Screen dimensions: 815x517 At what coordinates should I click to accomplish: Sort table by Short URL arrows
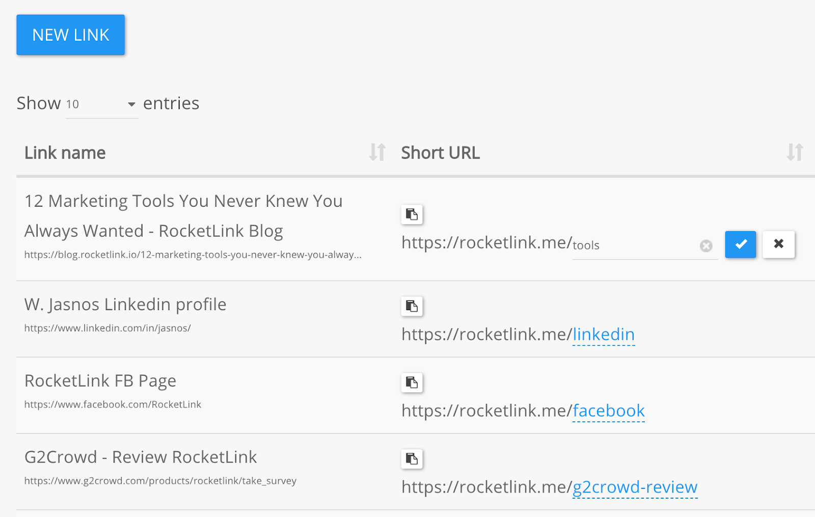point(795,152)
